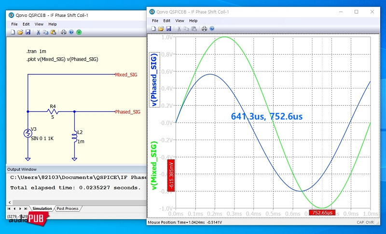Maximize the waveform window
Viewport: 386px width, 234px height.
(356, 12)
